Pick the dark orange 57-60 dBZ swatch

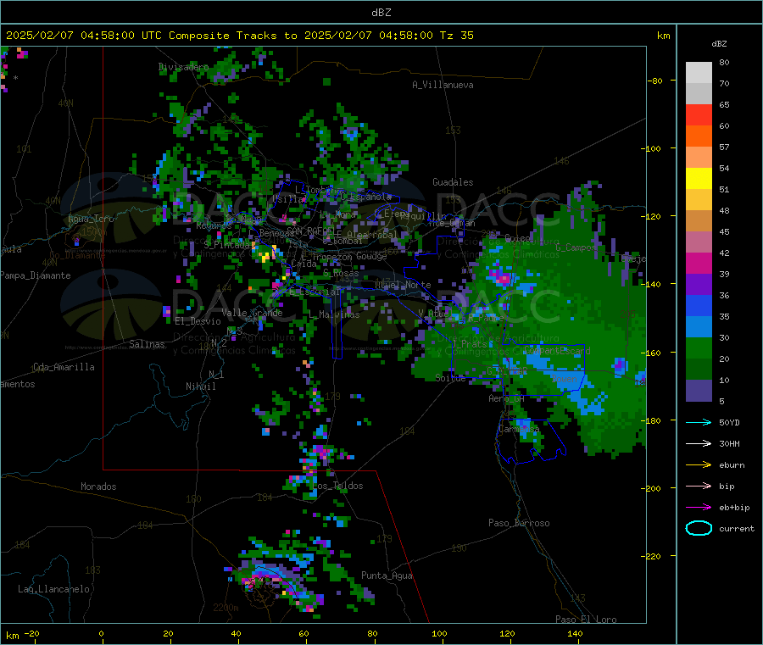point(699,136)
